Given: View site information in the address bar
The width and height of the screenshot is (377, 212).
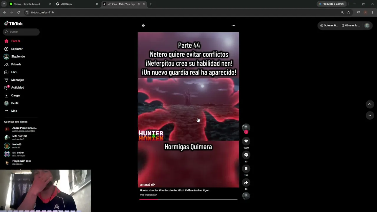Looking at the screenshot, I should click(x=27, y=12).
